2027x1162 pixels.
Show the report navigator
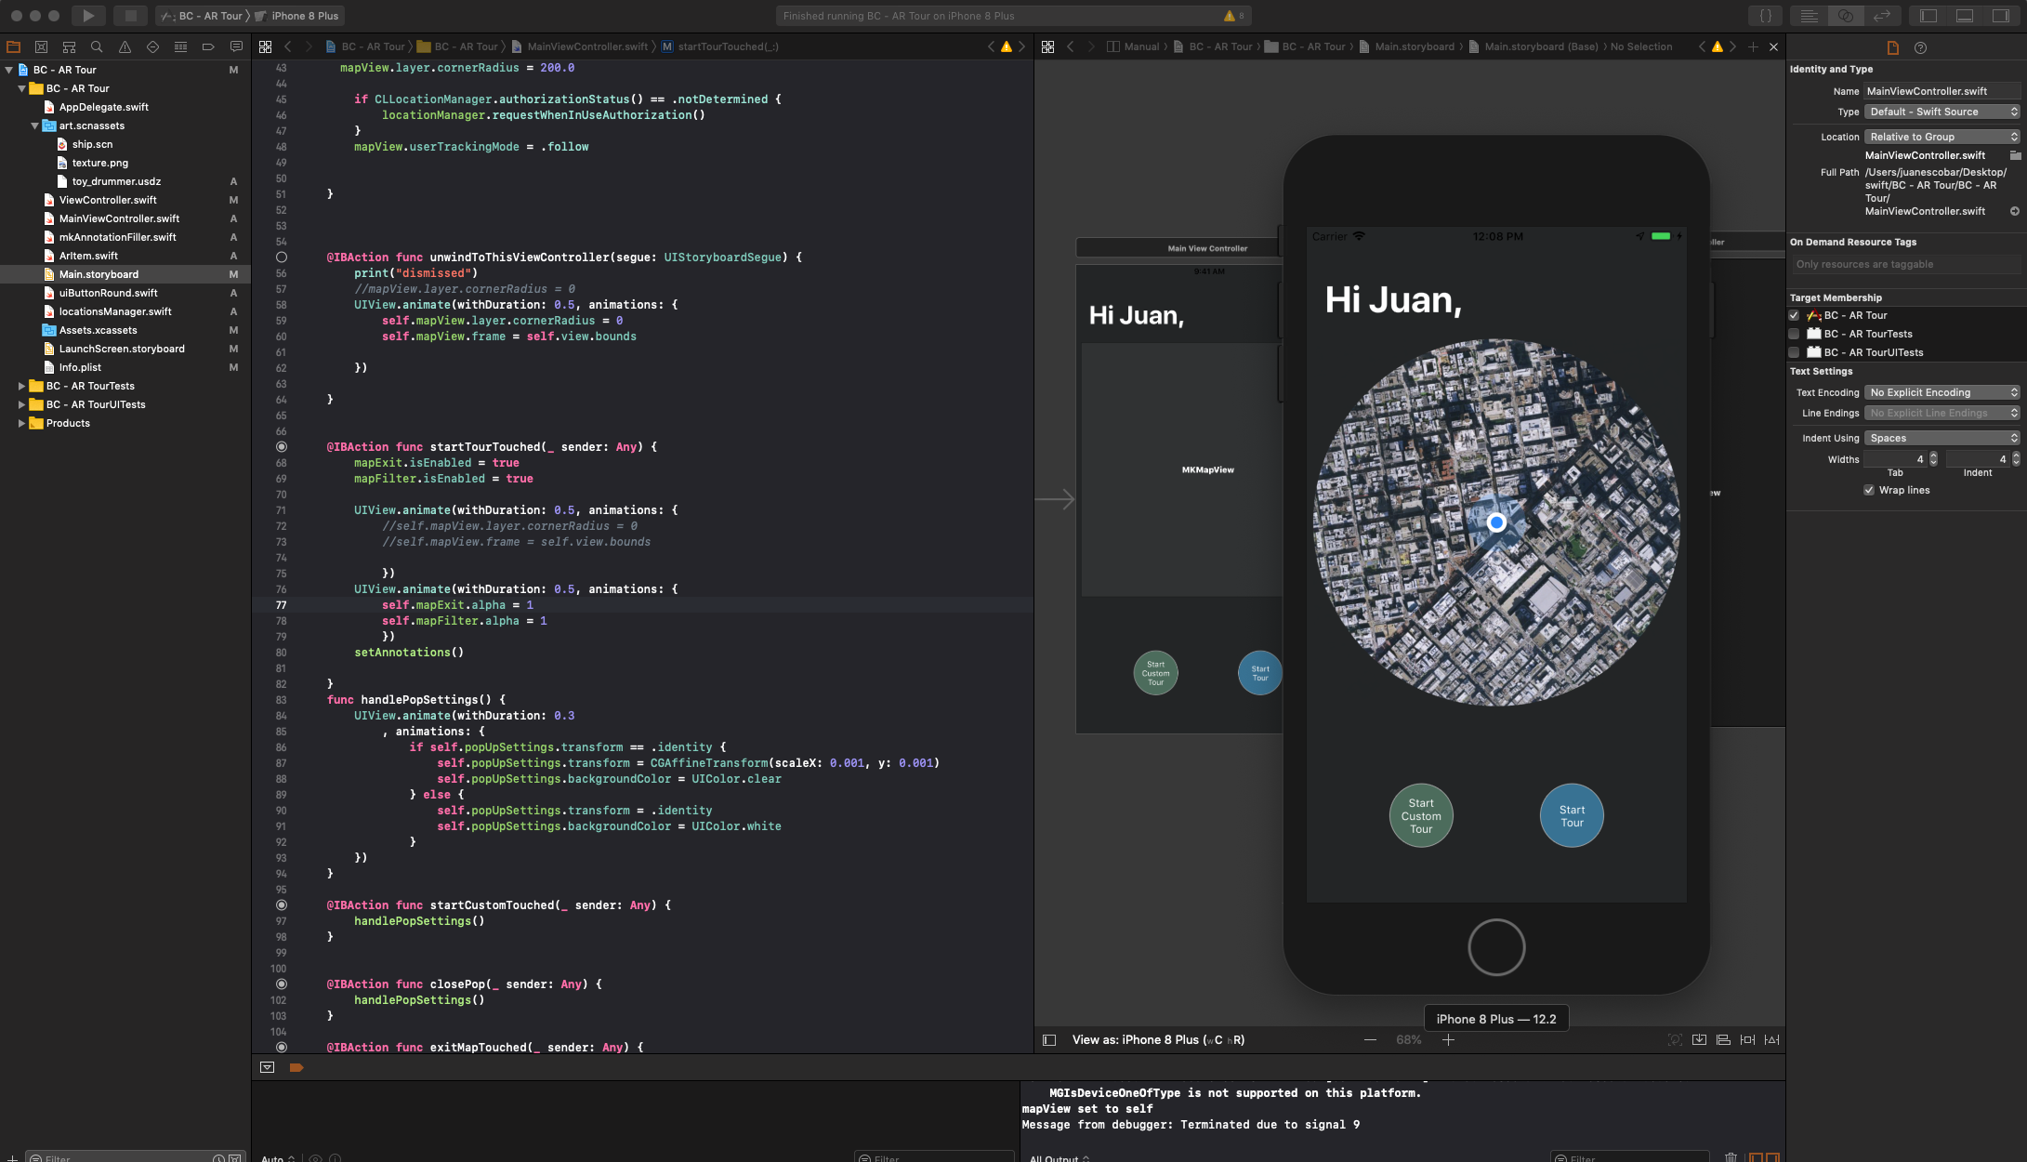tap(236, 46)
